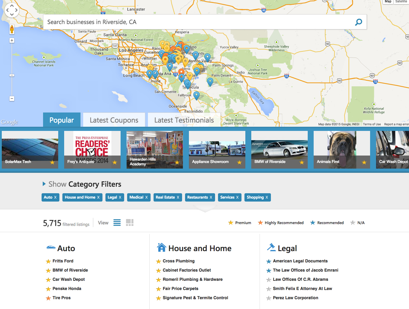Click the orange star beside Tire Pros

tap(48, 298)
